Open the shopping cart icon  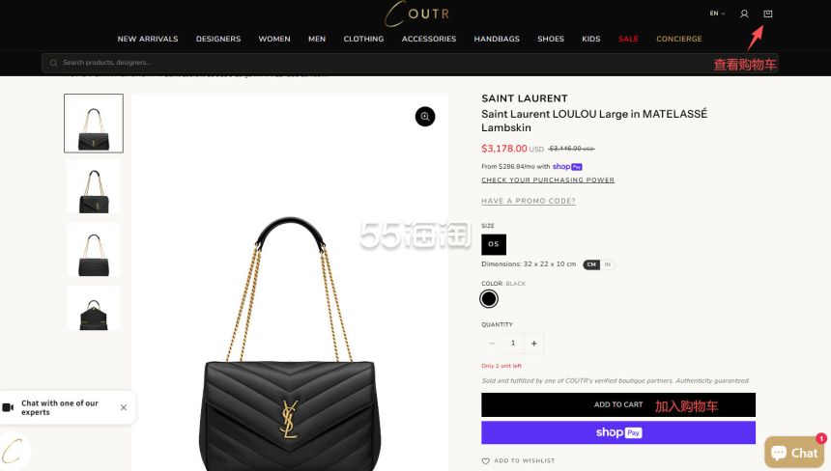(x=767, y=14)
